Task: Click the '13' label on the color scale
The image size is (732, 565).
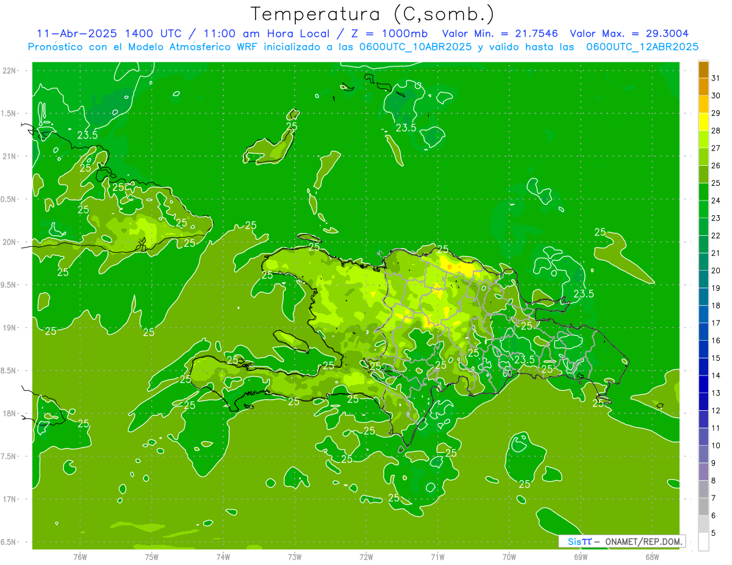Action: tap(716, 393)
